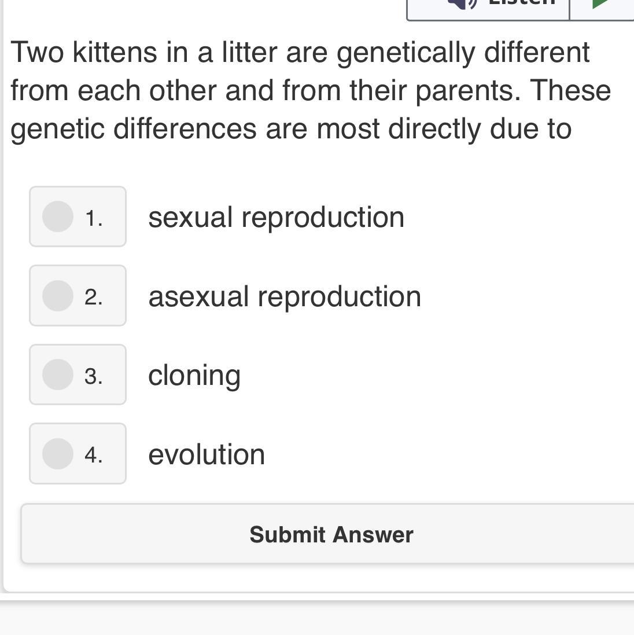
Task: Click the 'cloning' answer text
Action: click(x=194, y=376)
